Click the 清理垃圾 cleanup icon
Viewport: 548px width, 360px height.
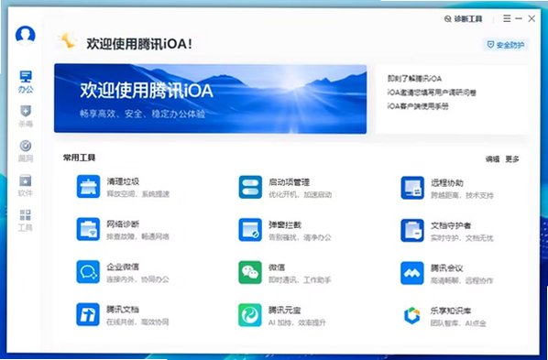[88, 187]
